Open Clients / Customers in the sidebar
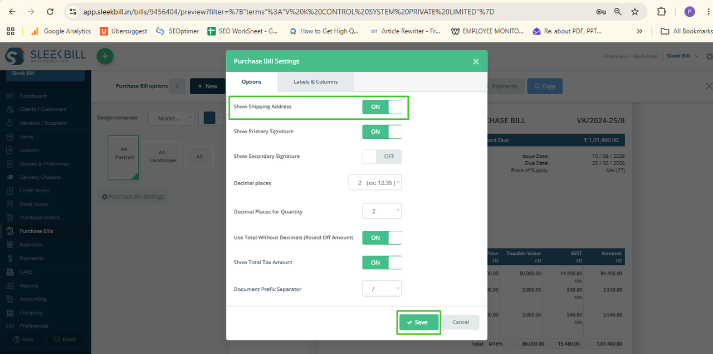This screenshot has width=713, height=354. 43,109
